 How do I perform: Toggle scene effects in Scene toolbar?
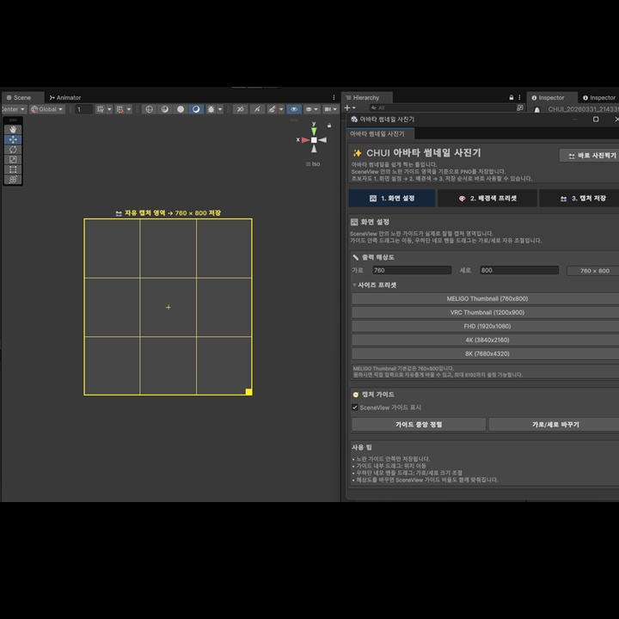click(272, 109)
